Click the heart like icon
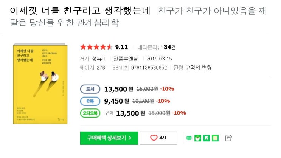This screenshot has height=158, width=281. coord(154,138)
